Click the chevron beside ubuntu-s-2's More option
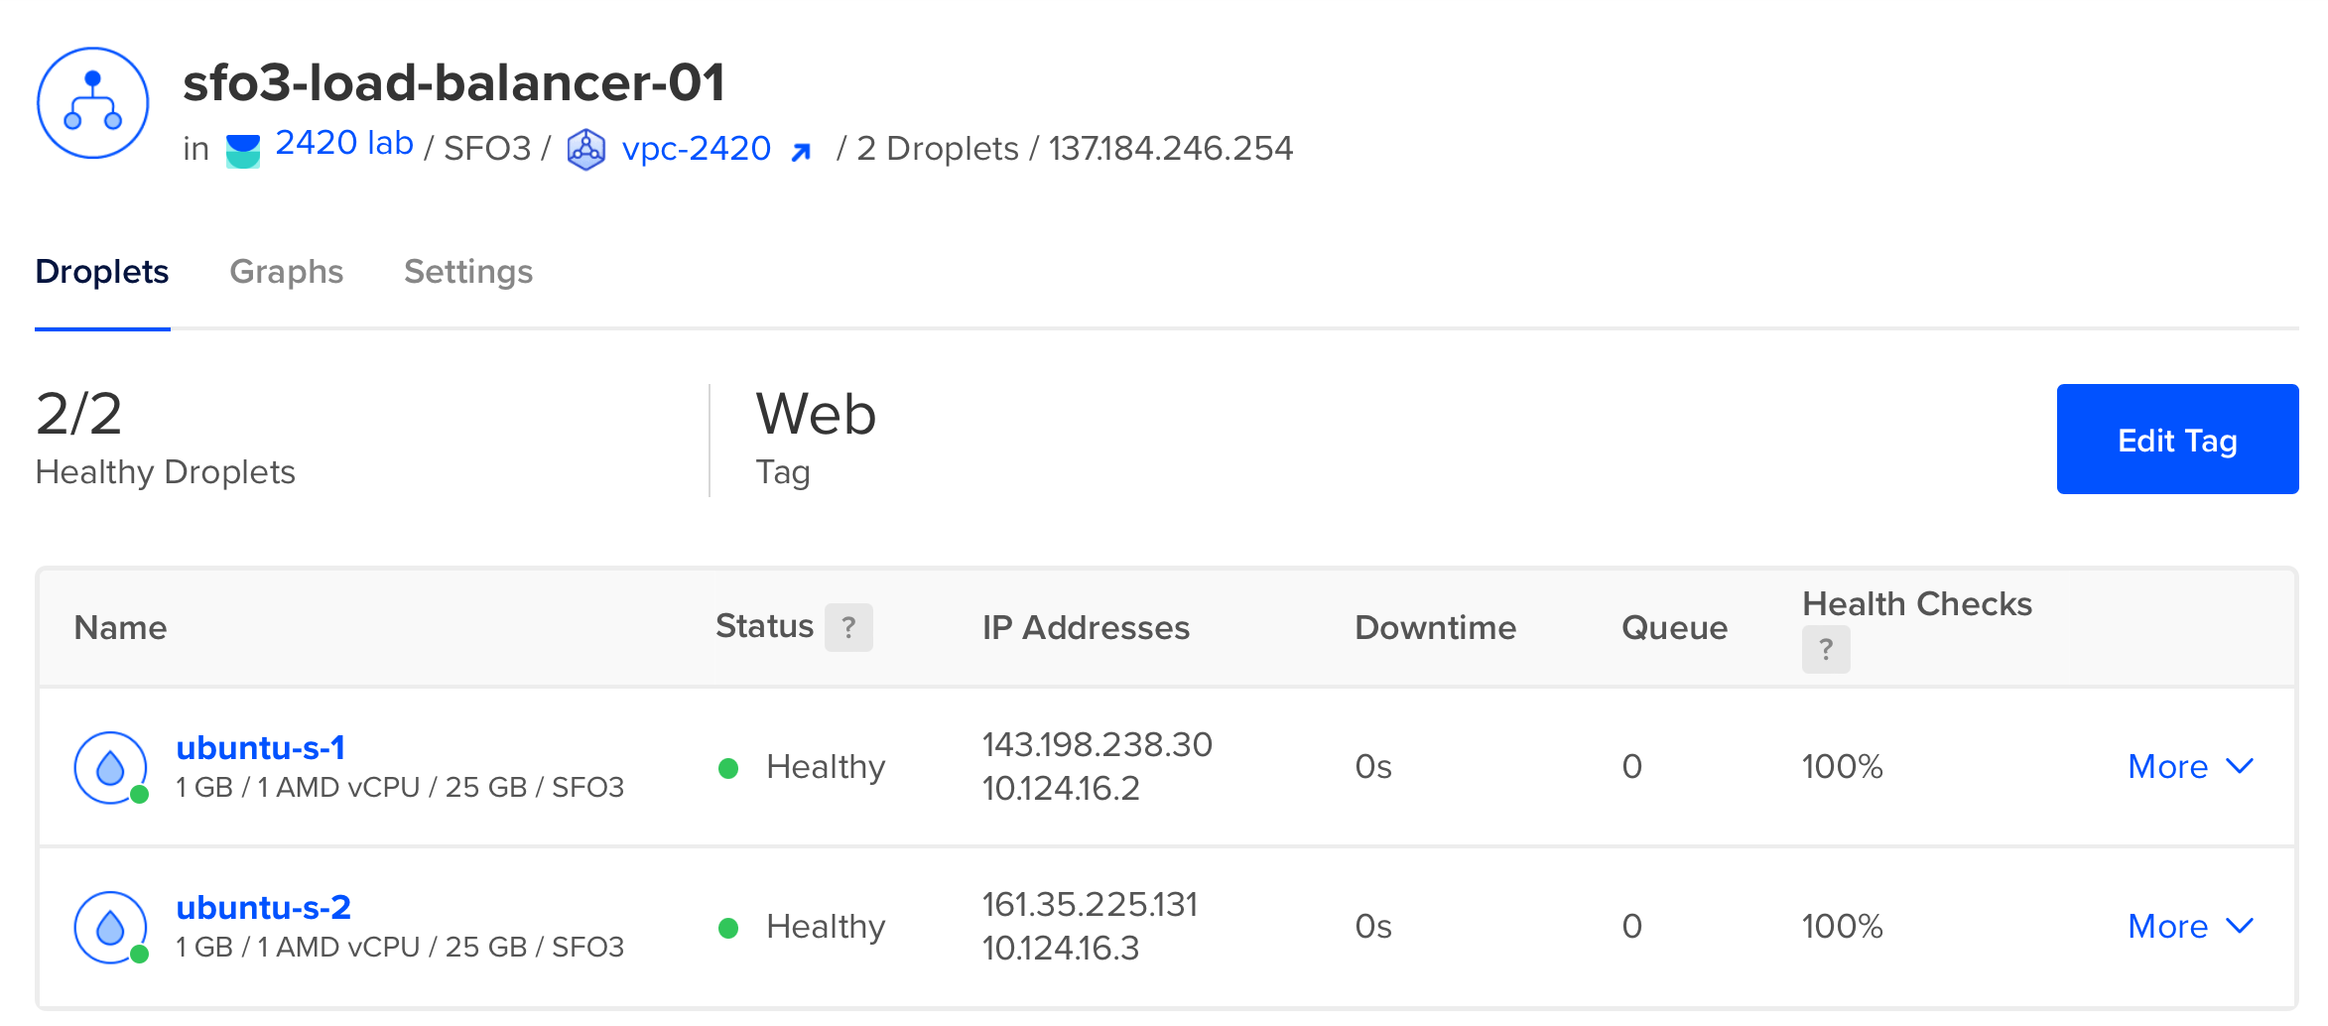The height and width of the screenshot is (1026, 2328). tap(2239, 927)
